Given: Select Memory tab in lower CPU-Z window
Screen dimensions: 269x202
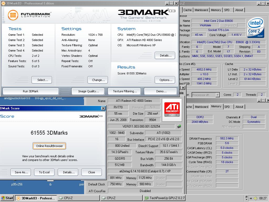Looking at the screenshot, I should [x=216, y=106].
